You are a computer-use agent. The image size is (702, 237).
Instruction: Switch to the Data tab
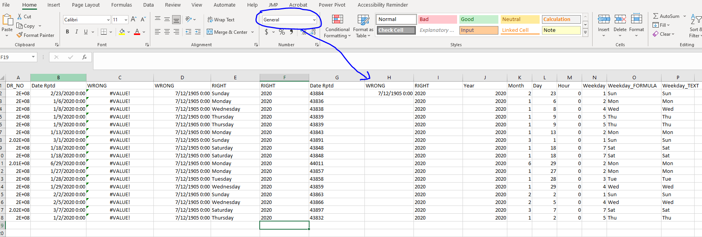(x=148, y=5)
